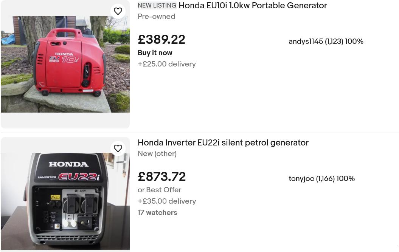Click the NEW LISTING badge
The height and width of the screenshot is (252, 399).
click(157, 6)
